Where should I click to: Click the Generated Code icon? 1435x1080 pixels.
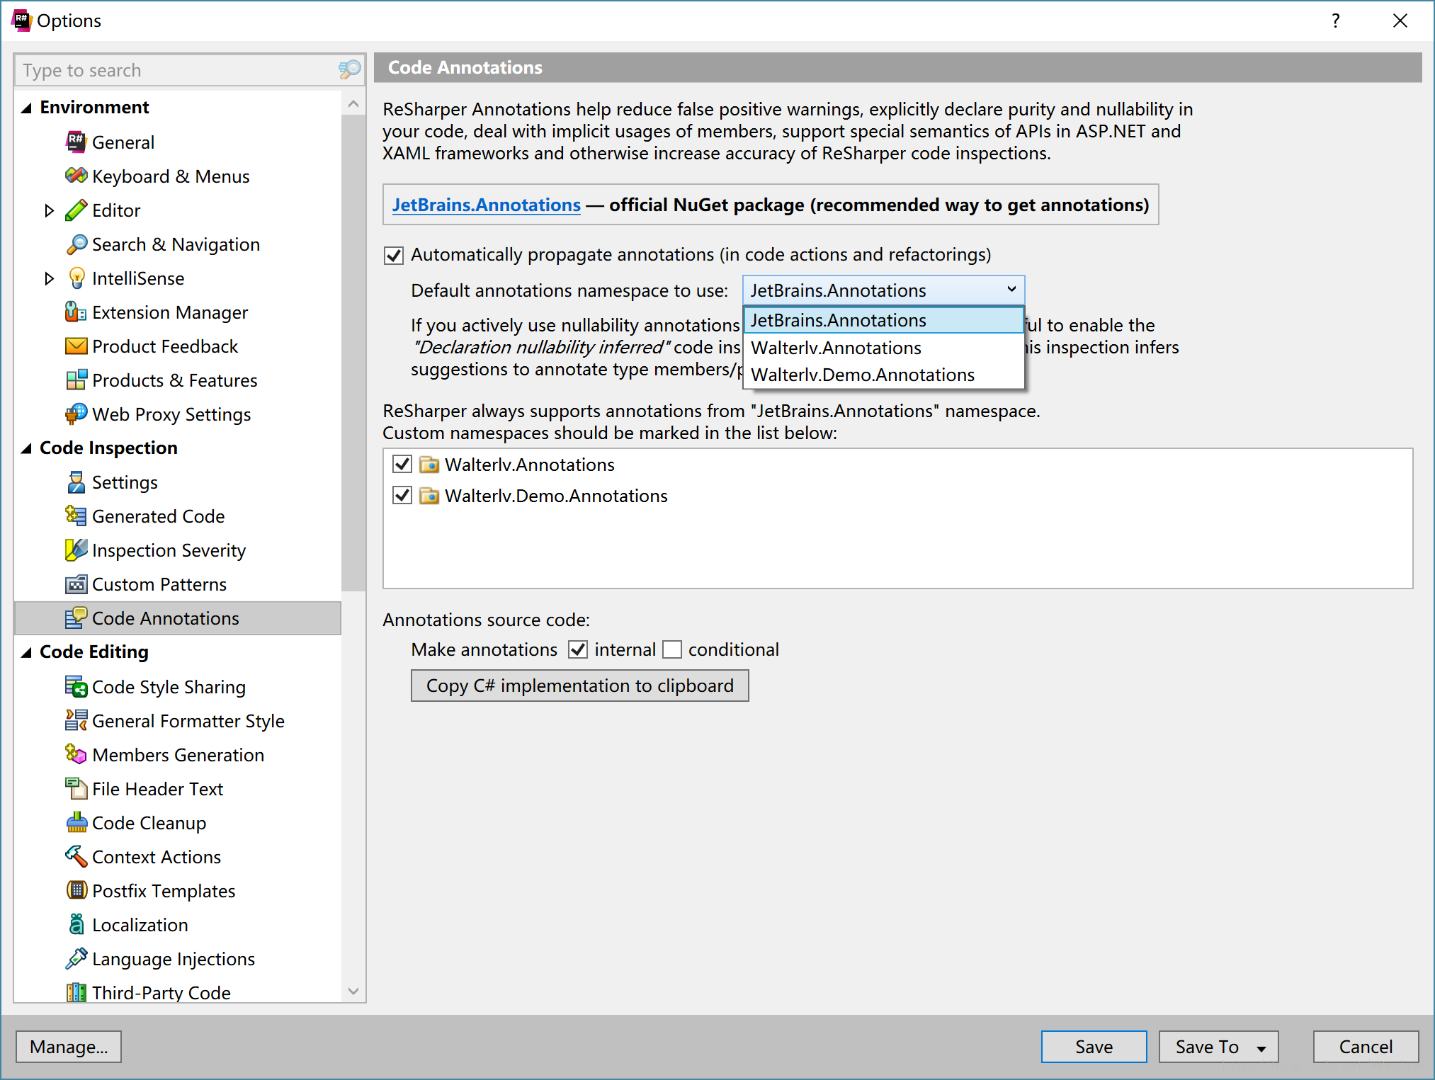76,516
